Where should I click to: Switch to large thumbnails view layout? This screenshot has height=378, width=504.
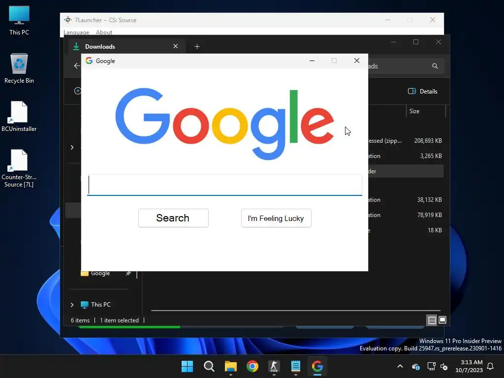point(442,320)
